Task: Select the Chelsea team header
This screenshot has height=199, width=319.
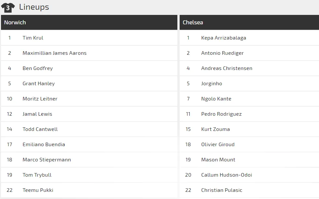Action: point(193,22)
